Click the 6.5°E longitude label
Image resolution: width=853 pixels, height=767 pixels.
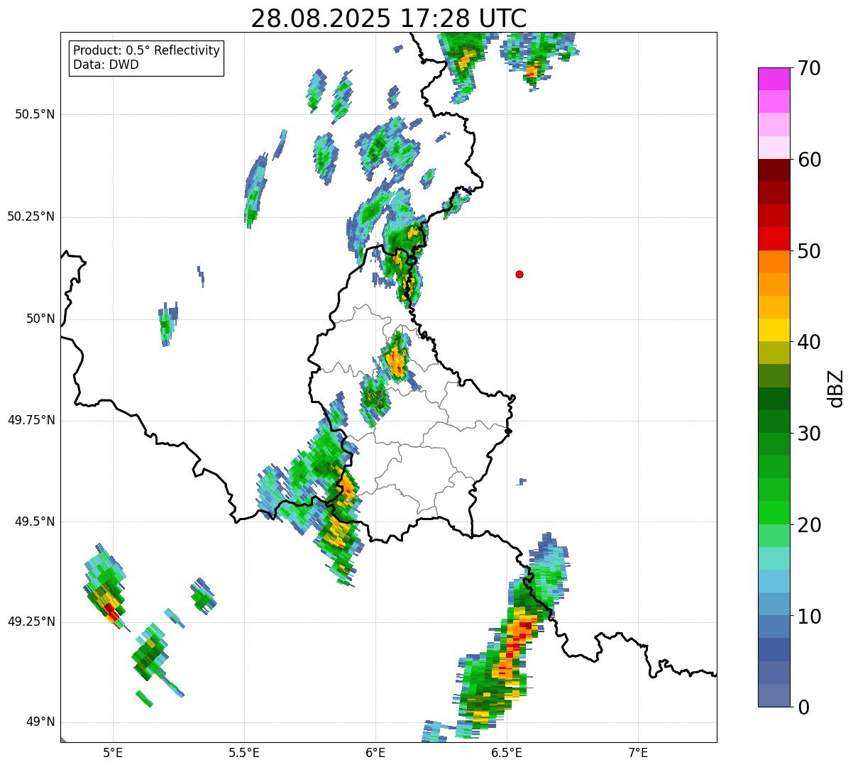pos(507,753)
